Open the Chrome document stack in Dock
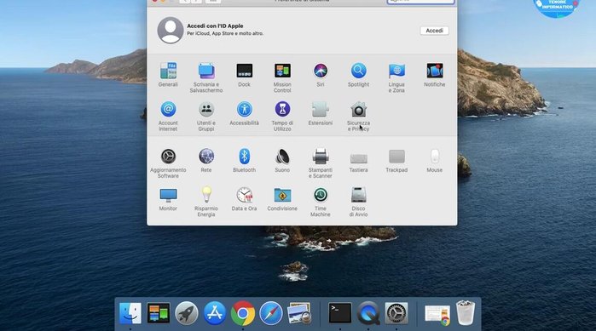 pos(437,315)
